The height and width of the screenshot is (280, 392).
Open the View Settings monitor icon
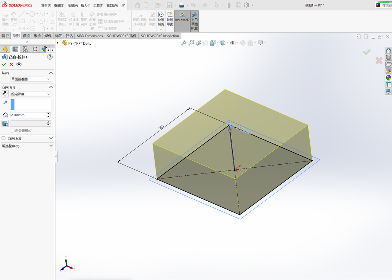pyautogui.click(x=260, y=43)
